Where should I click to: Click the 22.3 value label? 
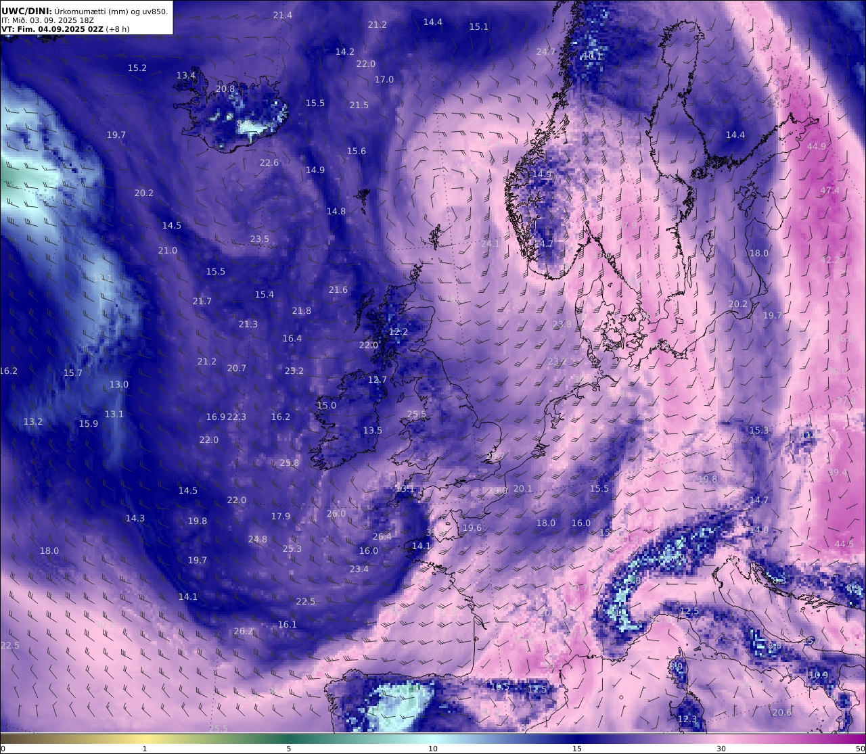[237, 417]
